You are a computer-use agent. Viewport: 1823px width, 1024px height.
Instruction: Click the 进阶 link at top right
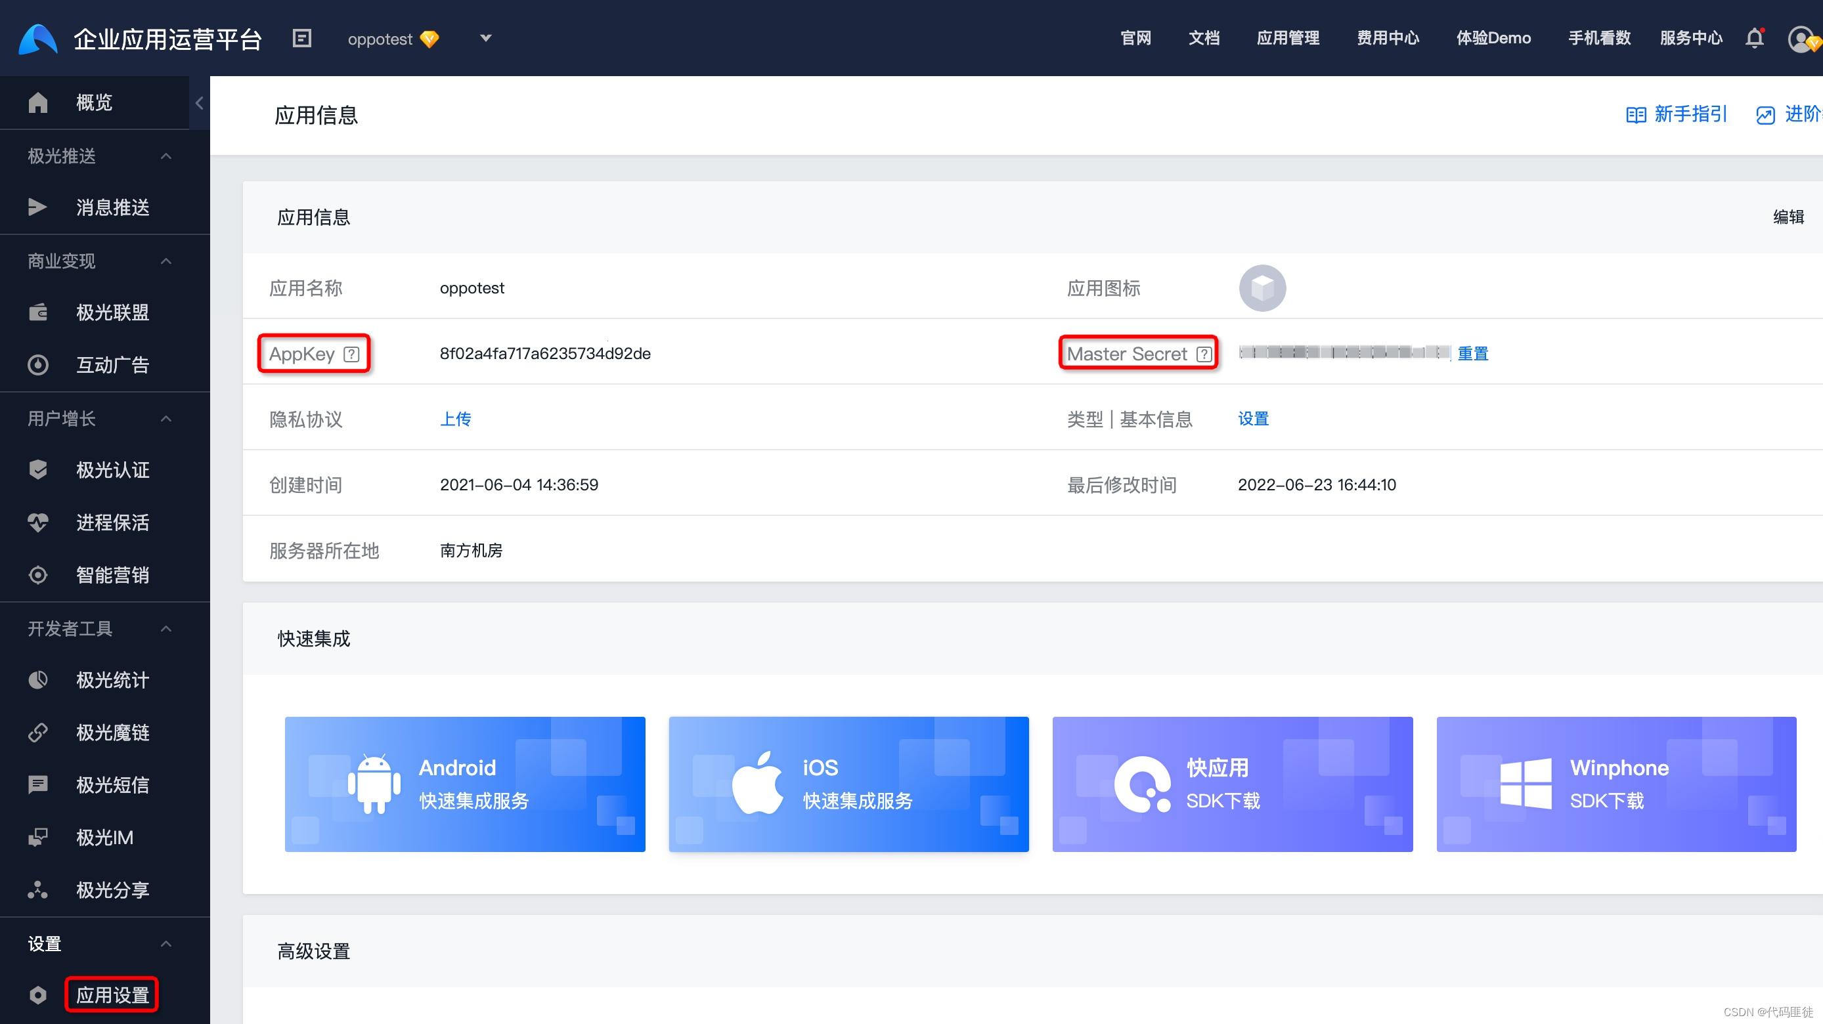pos(1789,114)
